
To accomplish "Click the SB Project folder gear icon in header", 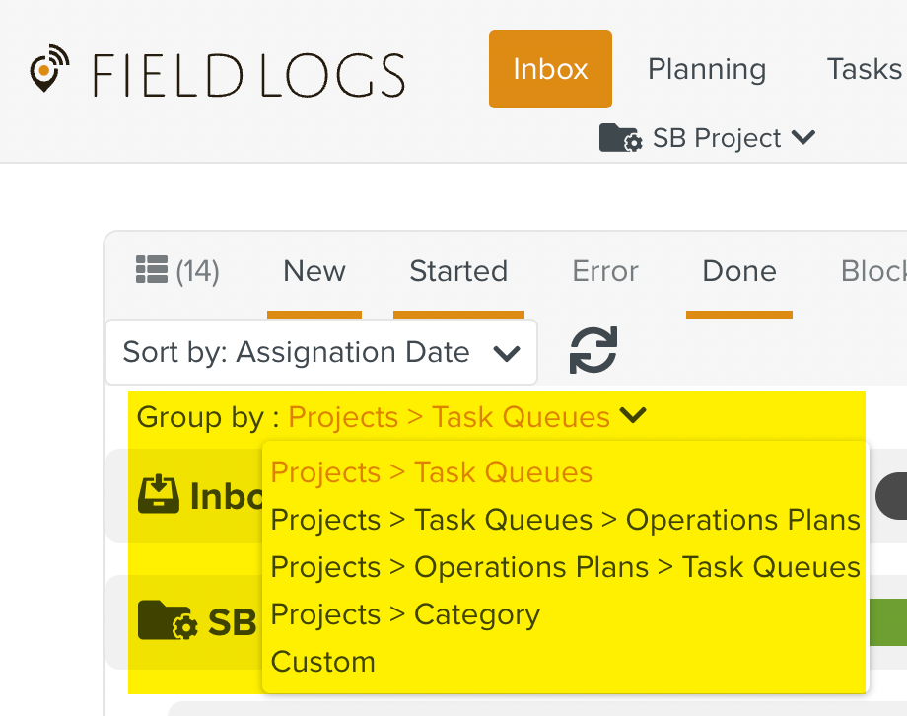I will pyautogui.click(x=621, y=138).
